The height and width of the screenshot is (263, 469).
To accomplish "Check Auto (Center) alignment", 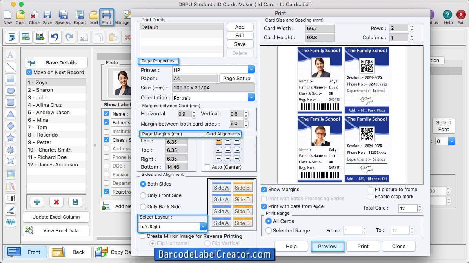I will pos(207,167).
